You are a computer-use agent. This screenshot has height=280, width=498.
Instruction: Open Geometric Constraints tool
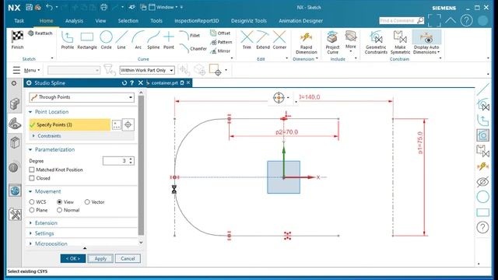376,43
